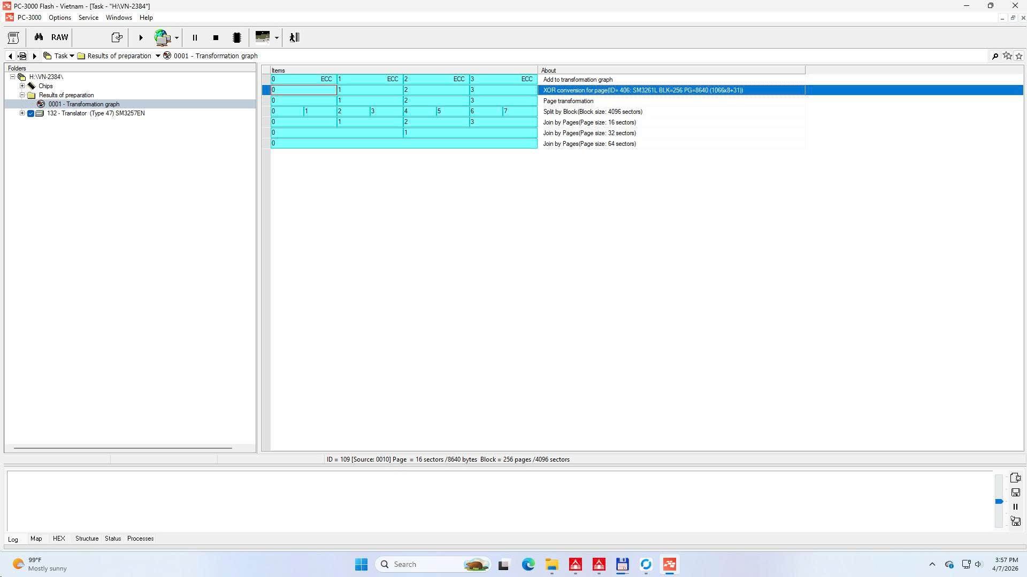The width and height of the screenshot is (1027, 577).
Task: Open the Service menu
Action: (88, 18)
